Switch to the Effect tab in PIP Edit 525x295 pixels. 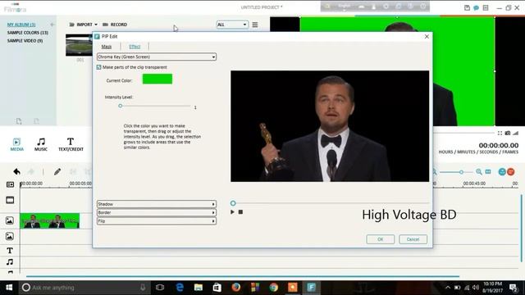tap(135, 47)
